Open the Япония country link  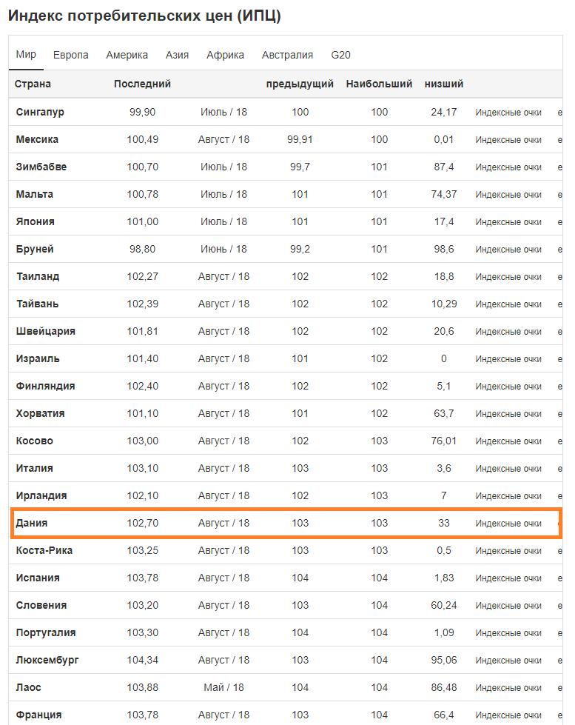[x=35, y=222]
